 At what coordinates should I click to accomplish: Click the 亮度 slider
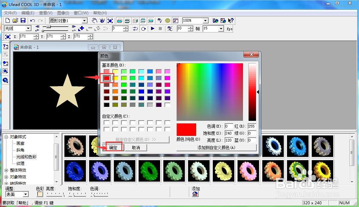pyautogui.click(x=55, y=194)
